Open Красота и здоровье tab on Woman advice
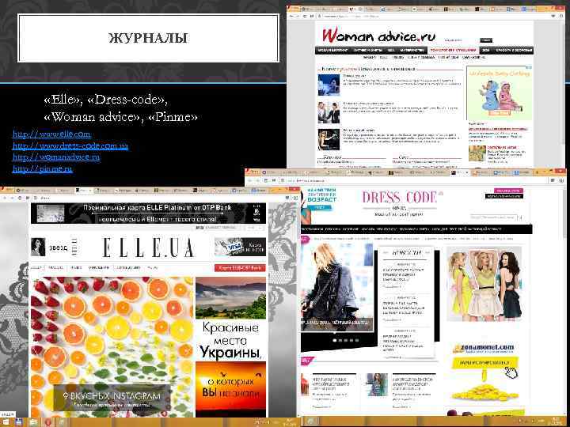The image size is (570, 427). 514,50
